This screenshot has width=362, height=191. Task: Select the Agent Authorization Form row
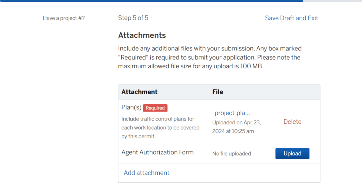(157, 152)
